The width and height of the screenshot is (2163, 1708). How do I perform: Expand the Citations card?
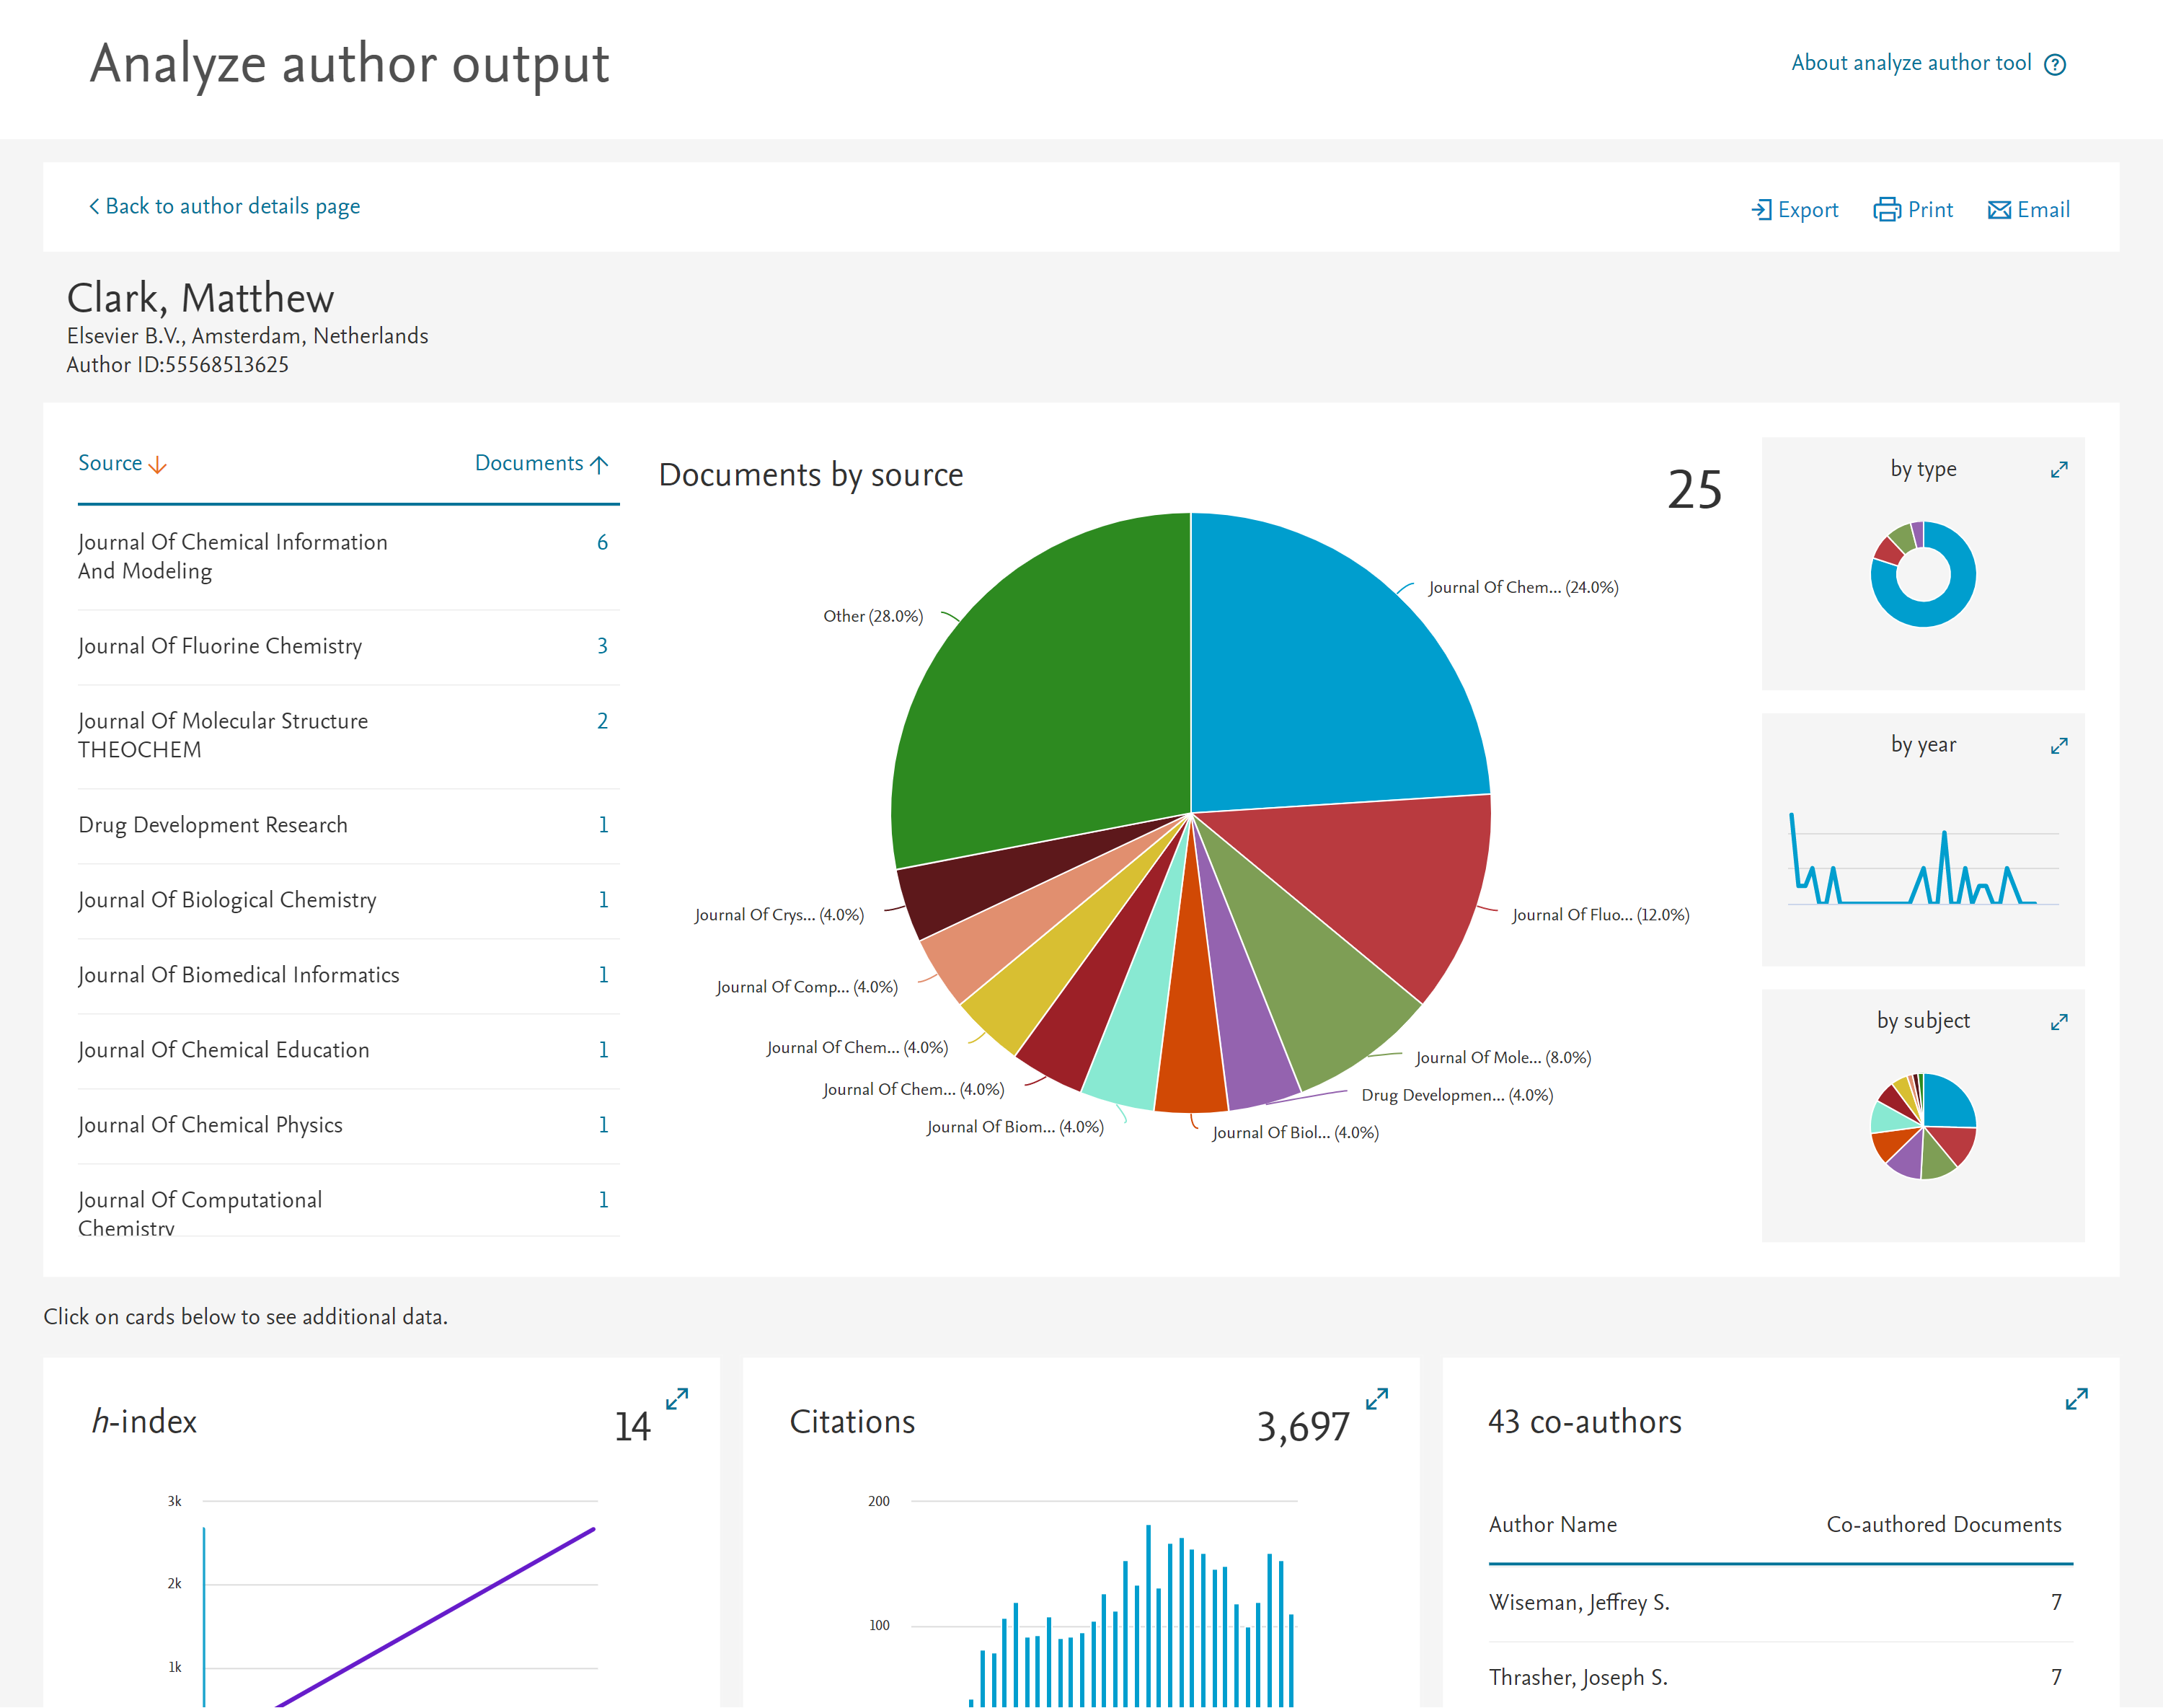click(1376, 1400)
